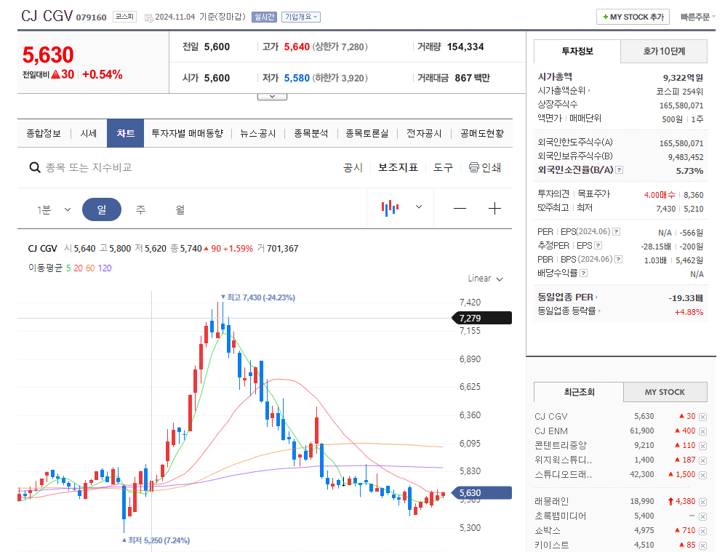This screenshot has width=725, height=552.
Task: Select the 주 weekly period toggle
Action: click(x=140, y=209)
